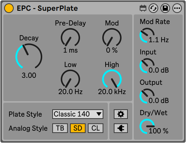Click the preset hot-swap circular arrows icon
This screenshot has height=143, width=186.
pyautogui.click(x=153, y=8)
